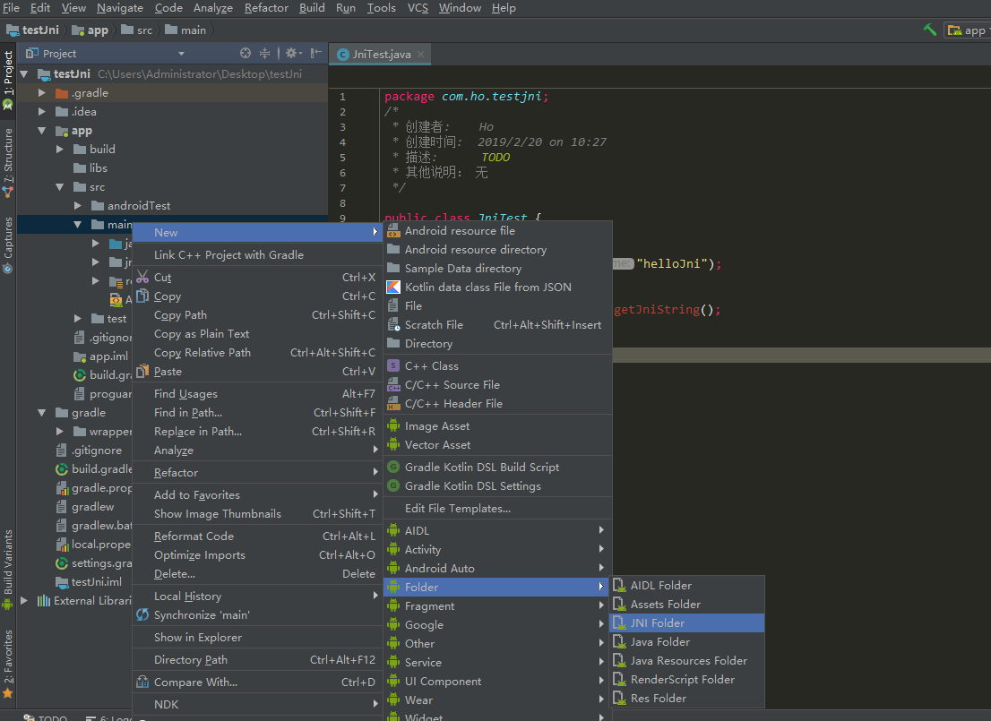Expand External Libraries node

coord(24,601)
